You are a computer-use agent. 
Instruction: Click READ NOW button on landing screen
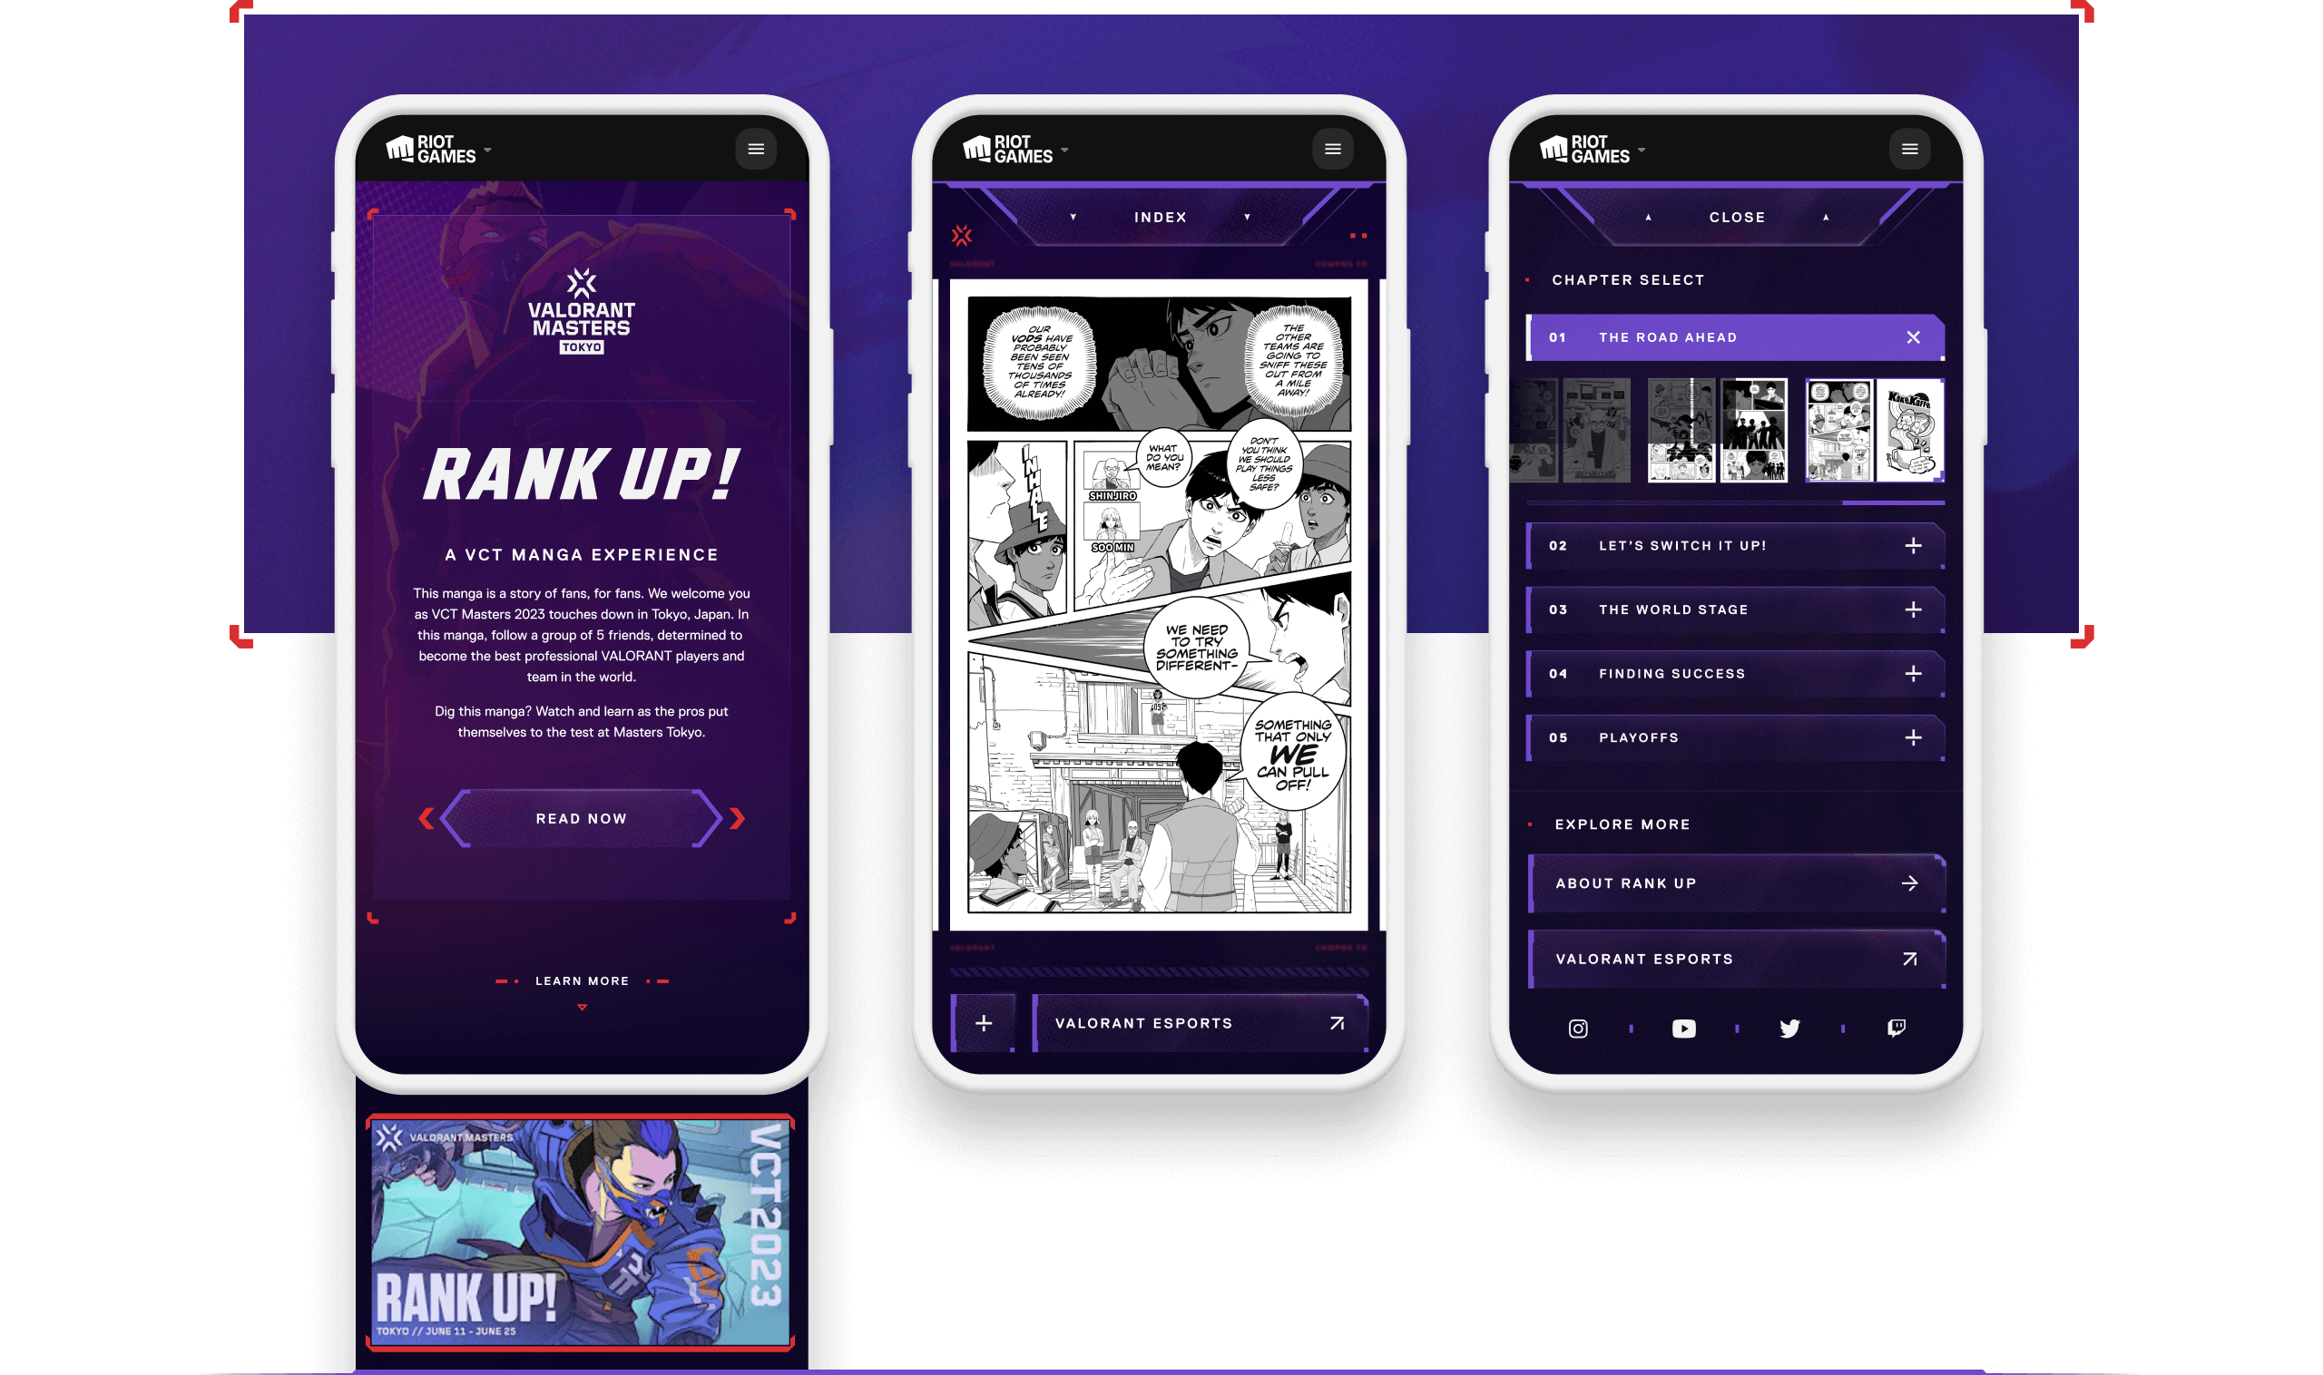[x=581, y=818]
